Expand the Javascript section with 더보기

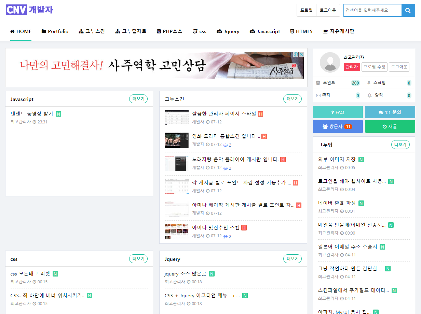point(138,99)
